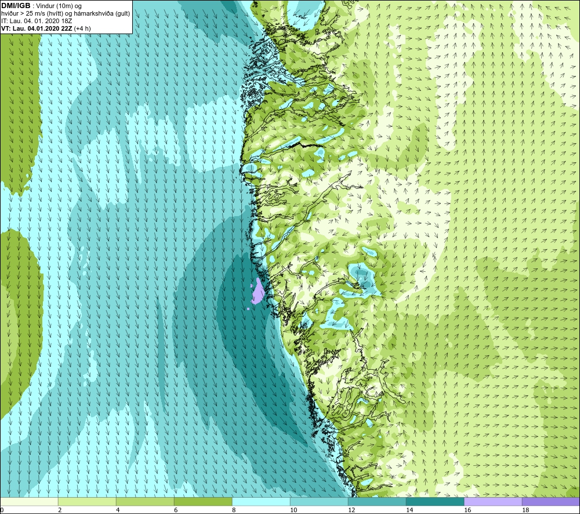The width and height of the screenshot is (580, 514).
Task: Click the 6-8 m/s dark green legend swatch
Action: point(203,501)
